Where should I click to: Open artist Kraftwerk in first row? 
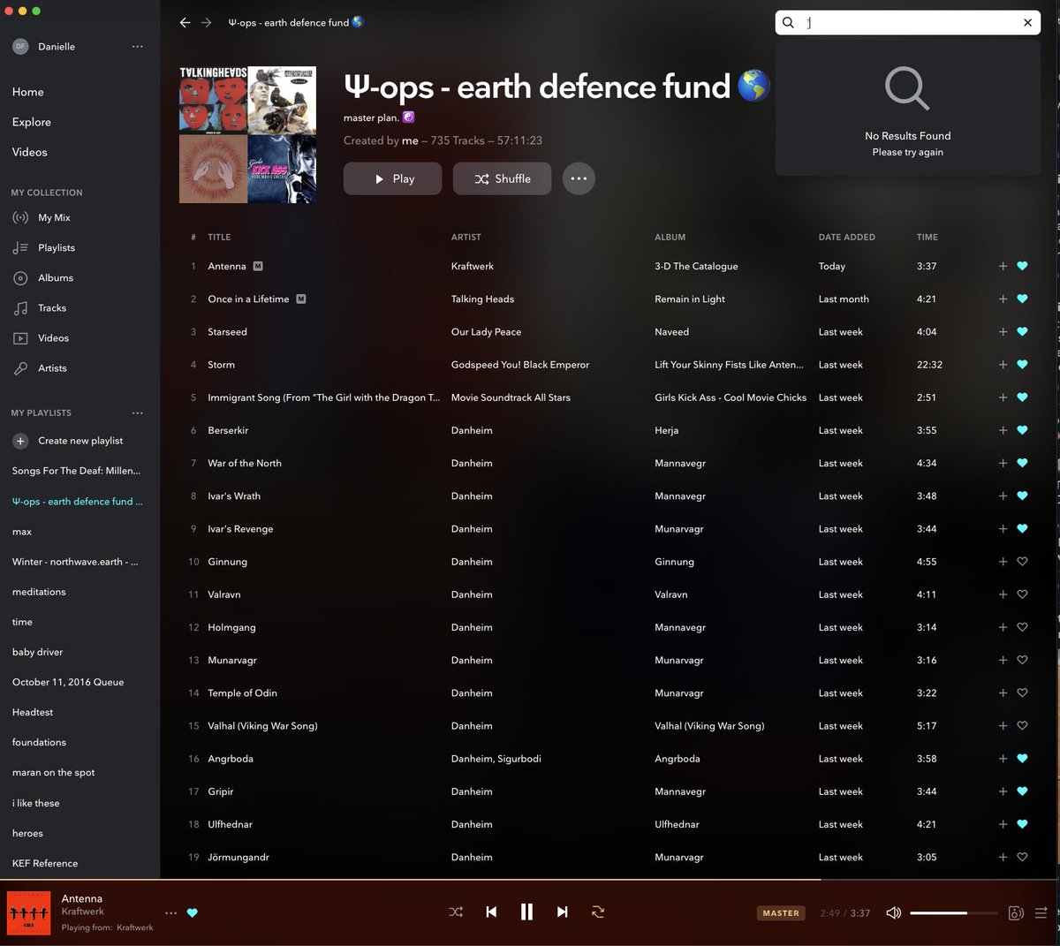coord(473,266)
